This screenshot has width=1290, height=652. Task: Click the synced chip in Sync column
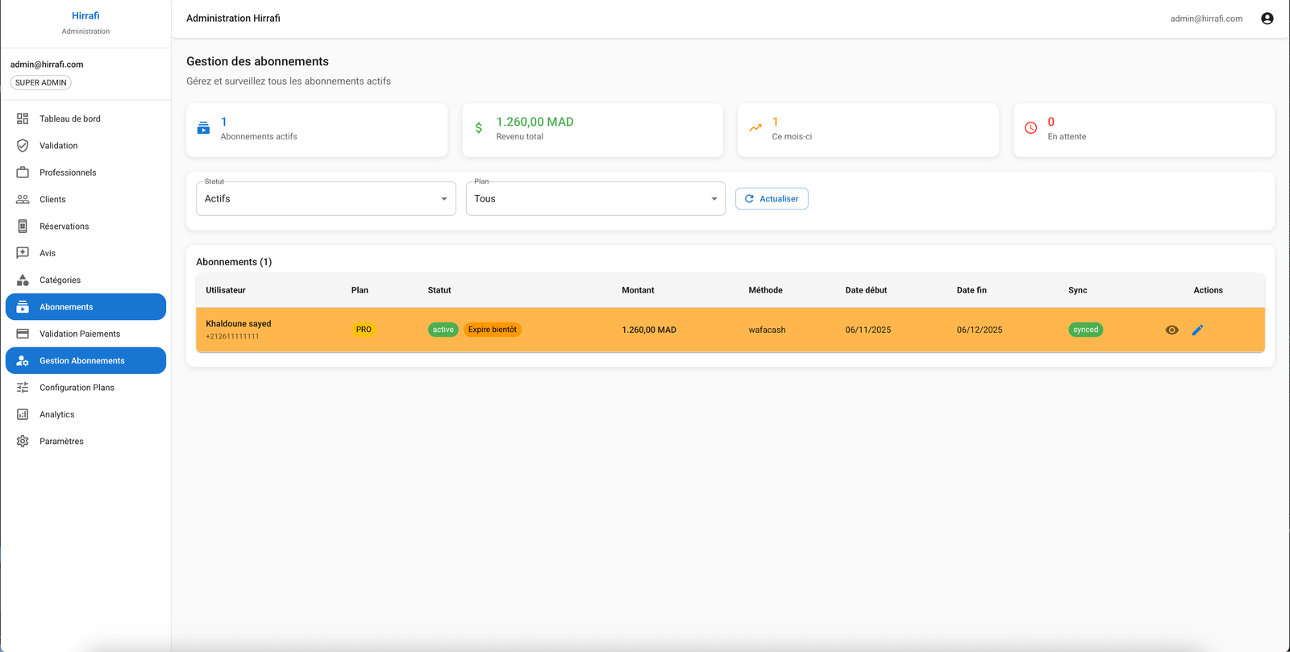point(1085,330)
